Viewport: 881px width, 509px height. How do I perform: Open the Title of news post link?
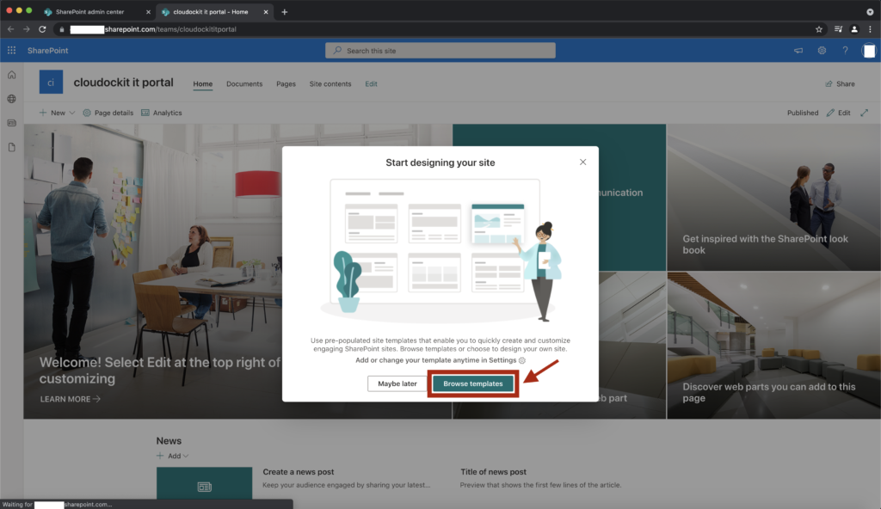tap(493, 472)
